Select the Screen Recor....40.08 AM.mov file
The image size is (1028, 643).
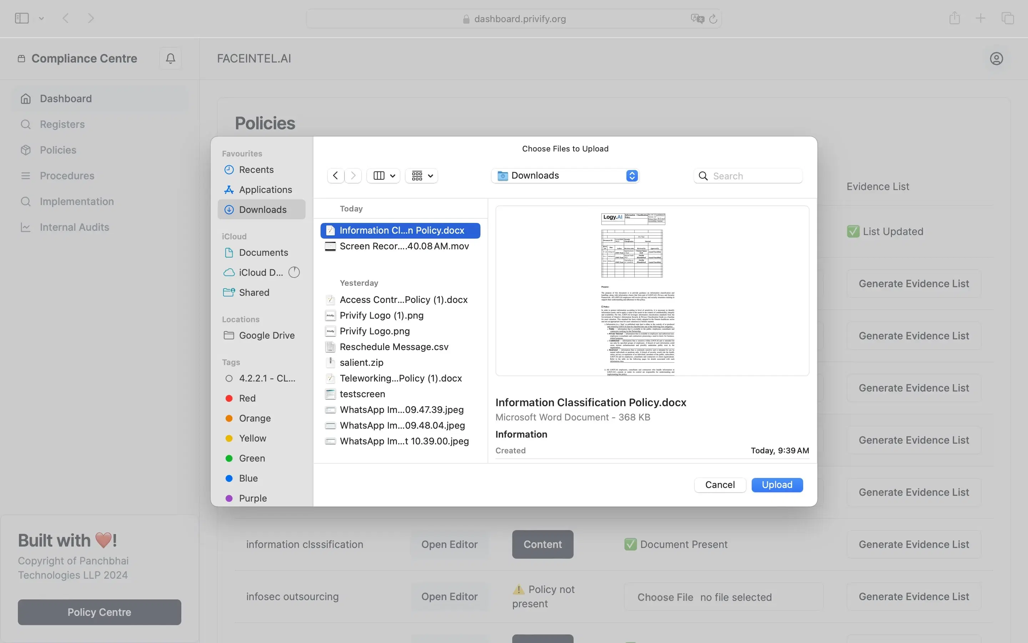click(400, 246)
